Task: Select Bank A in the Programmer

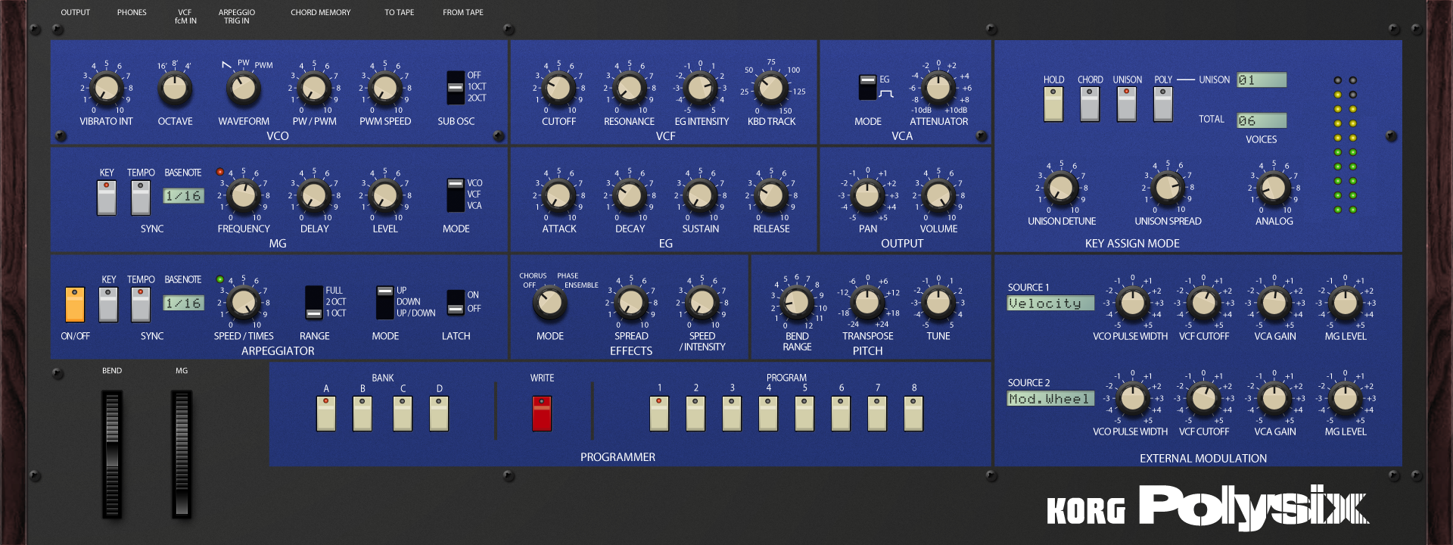Action: [x=326, y=413]
